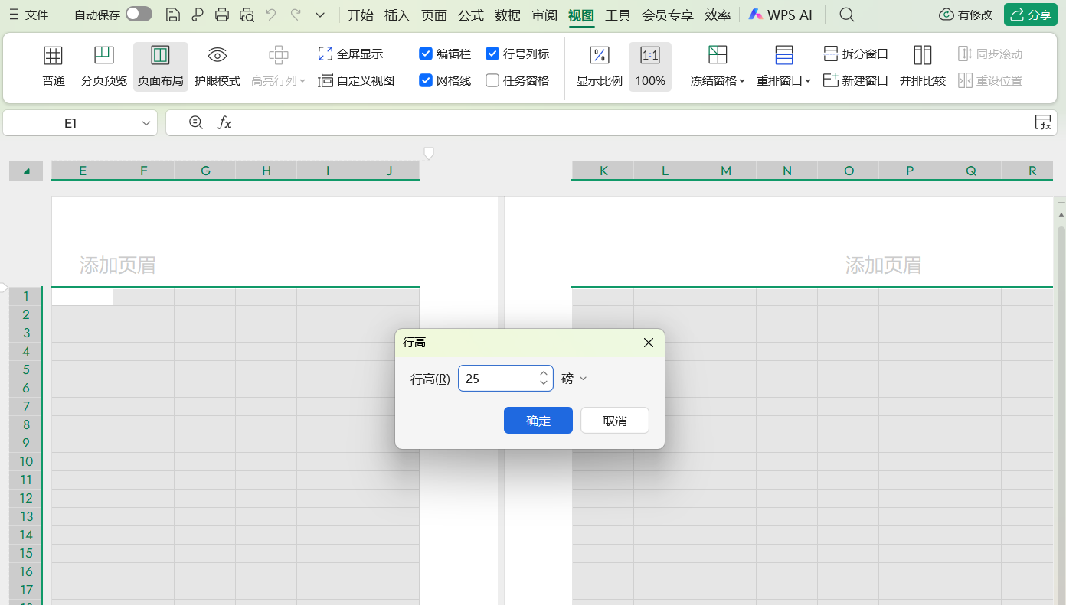The width and height of the screenshot is (1066, 605).
Task: Open Page Break Preview (分页预览)
Action: coord(104,67)
